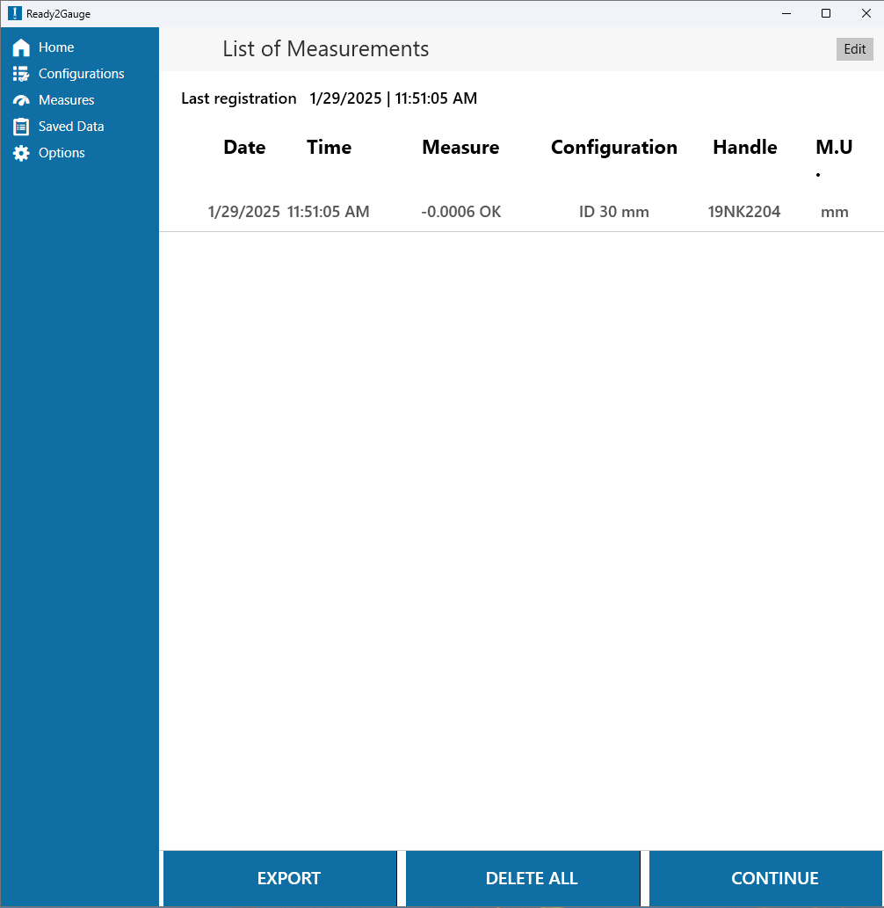
Task: Click the EXPORT button
Action: 280,878
